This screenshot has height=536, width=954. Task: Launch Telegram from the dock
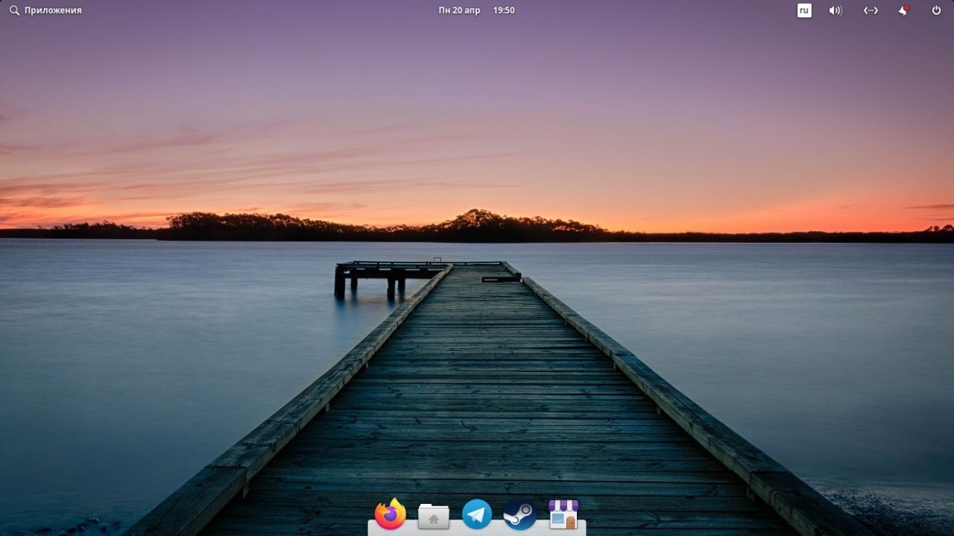[477, 514]
